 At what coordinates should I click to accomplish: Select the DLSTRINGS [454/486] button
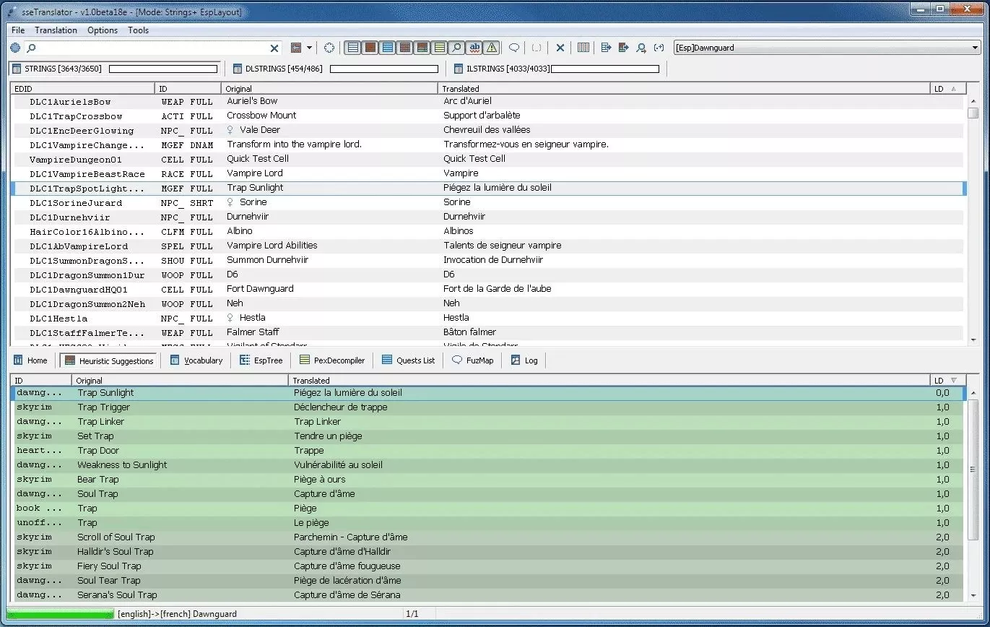[278, 69]
